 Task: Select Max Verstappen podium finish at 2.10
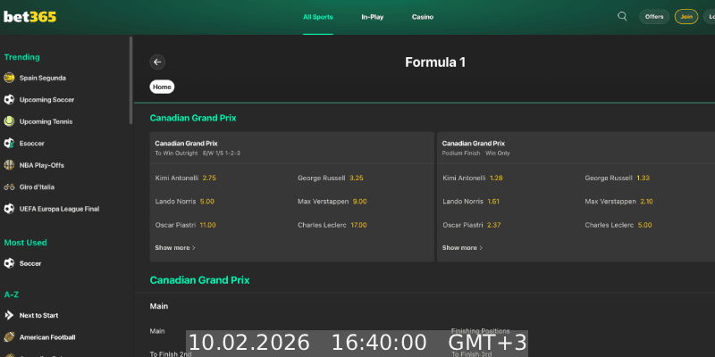[619, 202]
